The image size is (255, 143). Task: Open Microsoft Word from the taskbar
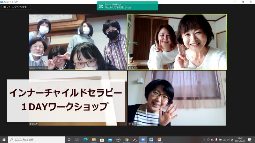(x=151, y=140)
